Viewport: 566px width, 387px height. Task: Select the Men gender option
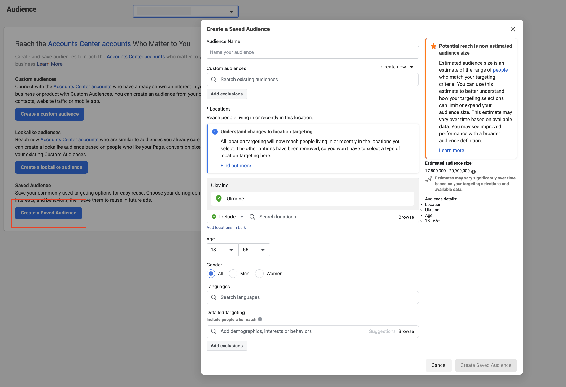pos(233,274)
